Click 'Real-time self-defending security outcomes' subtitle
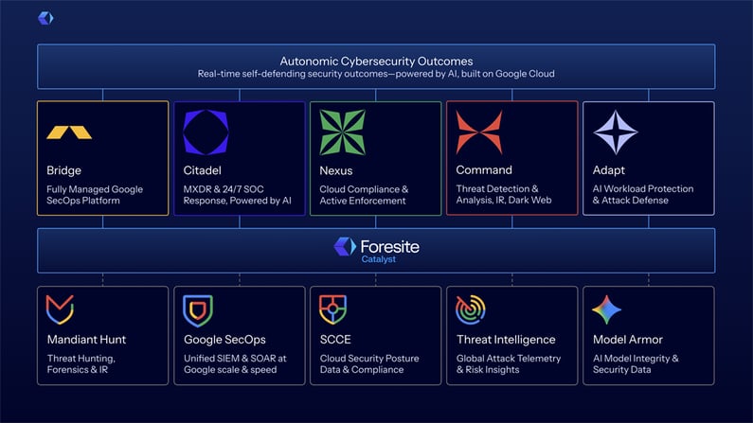The height and width of the screenshot is (423, 753). [x=377, y=74]
